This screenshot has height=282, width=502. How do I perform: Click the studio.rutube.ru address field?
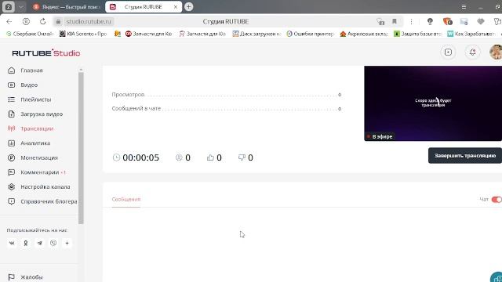coord(89,21)
